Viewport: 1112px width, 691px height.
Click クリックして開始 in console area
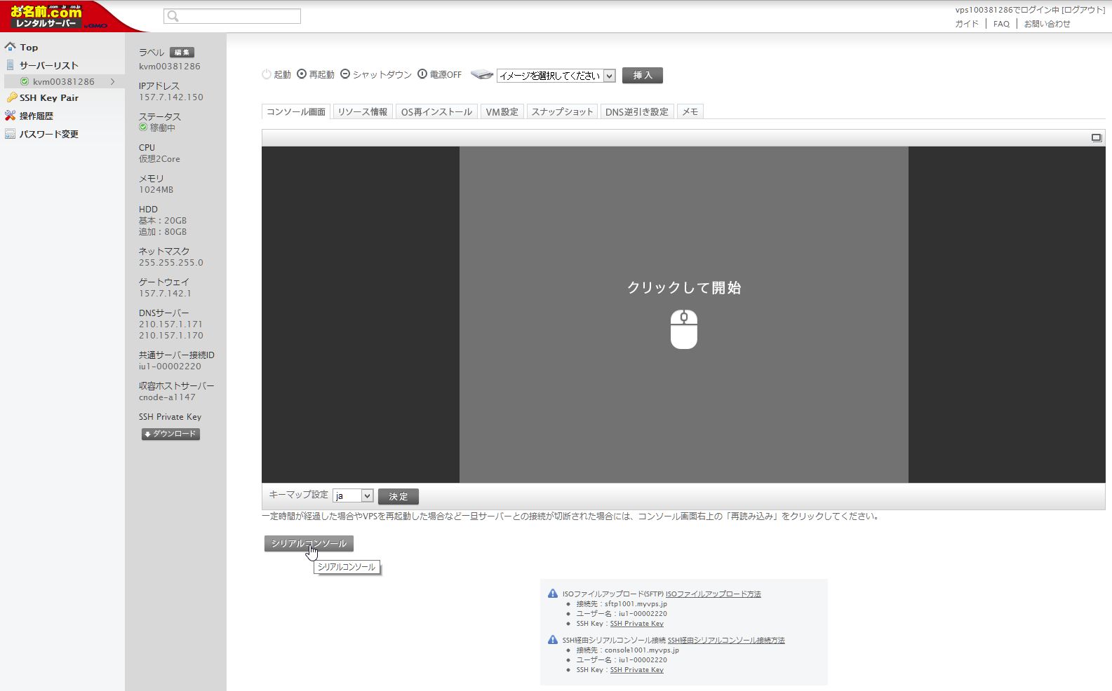pyautogui.click(x=684, y=288)
